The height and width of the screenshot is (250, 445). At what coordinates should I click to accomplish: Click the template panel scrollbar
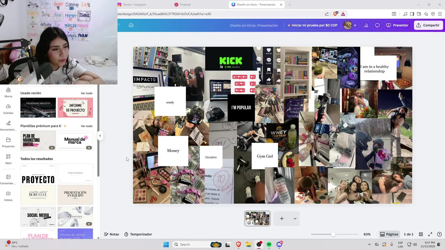pyautogui.click(x=98, y=130)
